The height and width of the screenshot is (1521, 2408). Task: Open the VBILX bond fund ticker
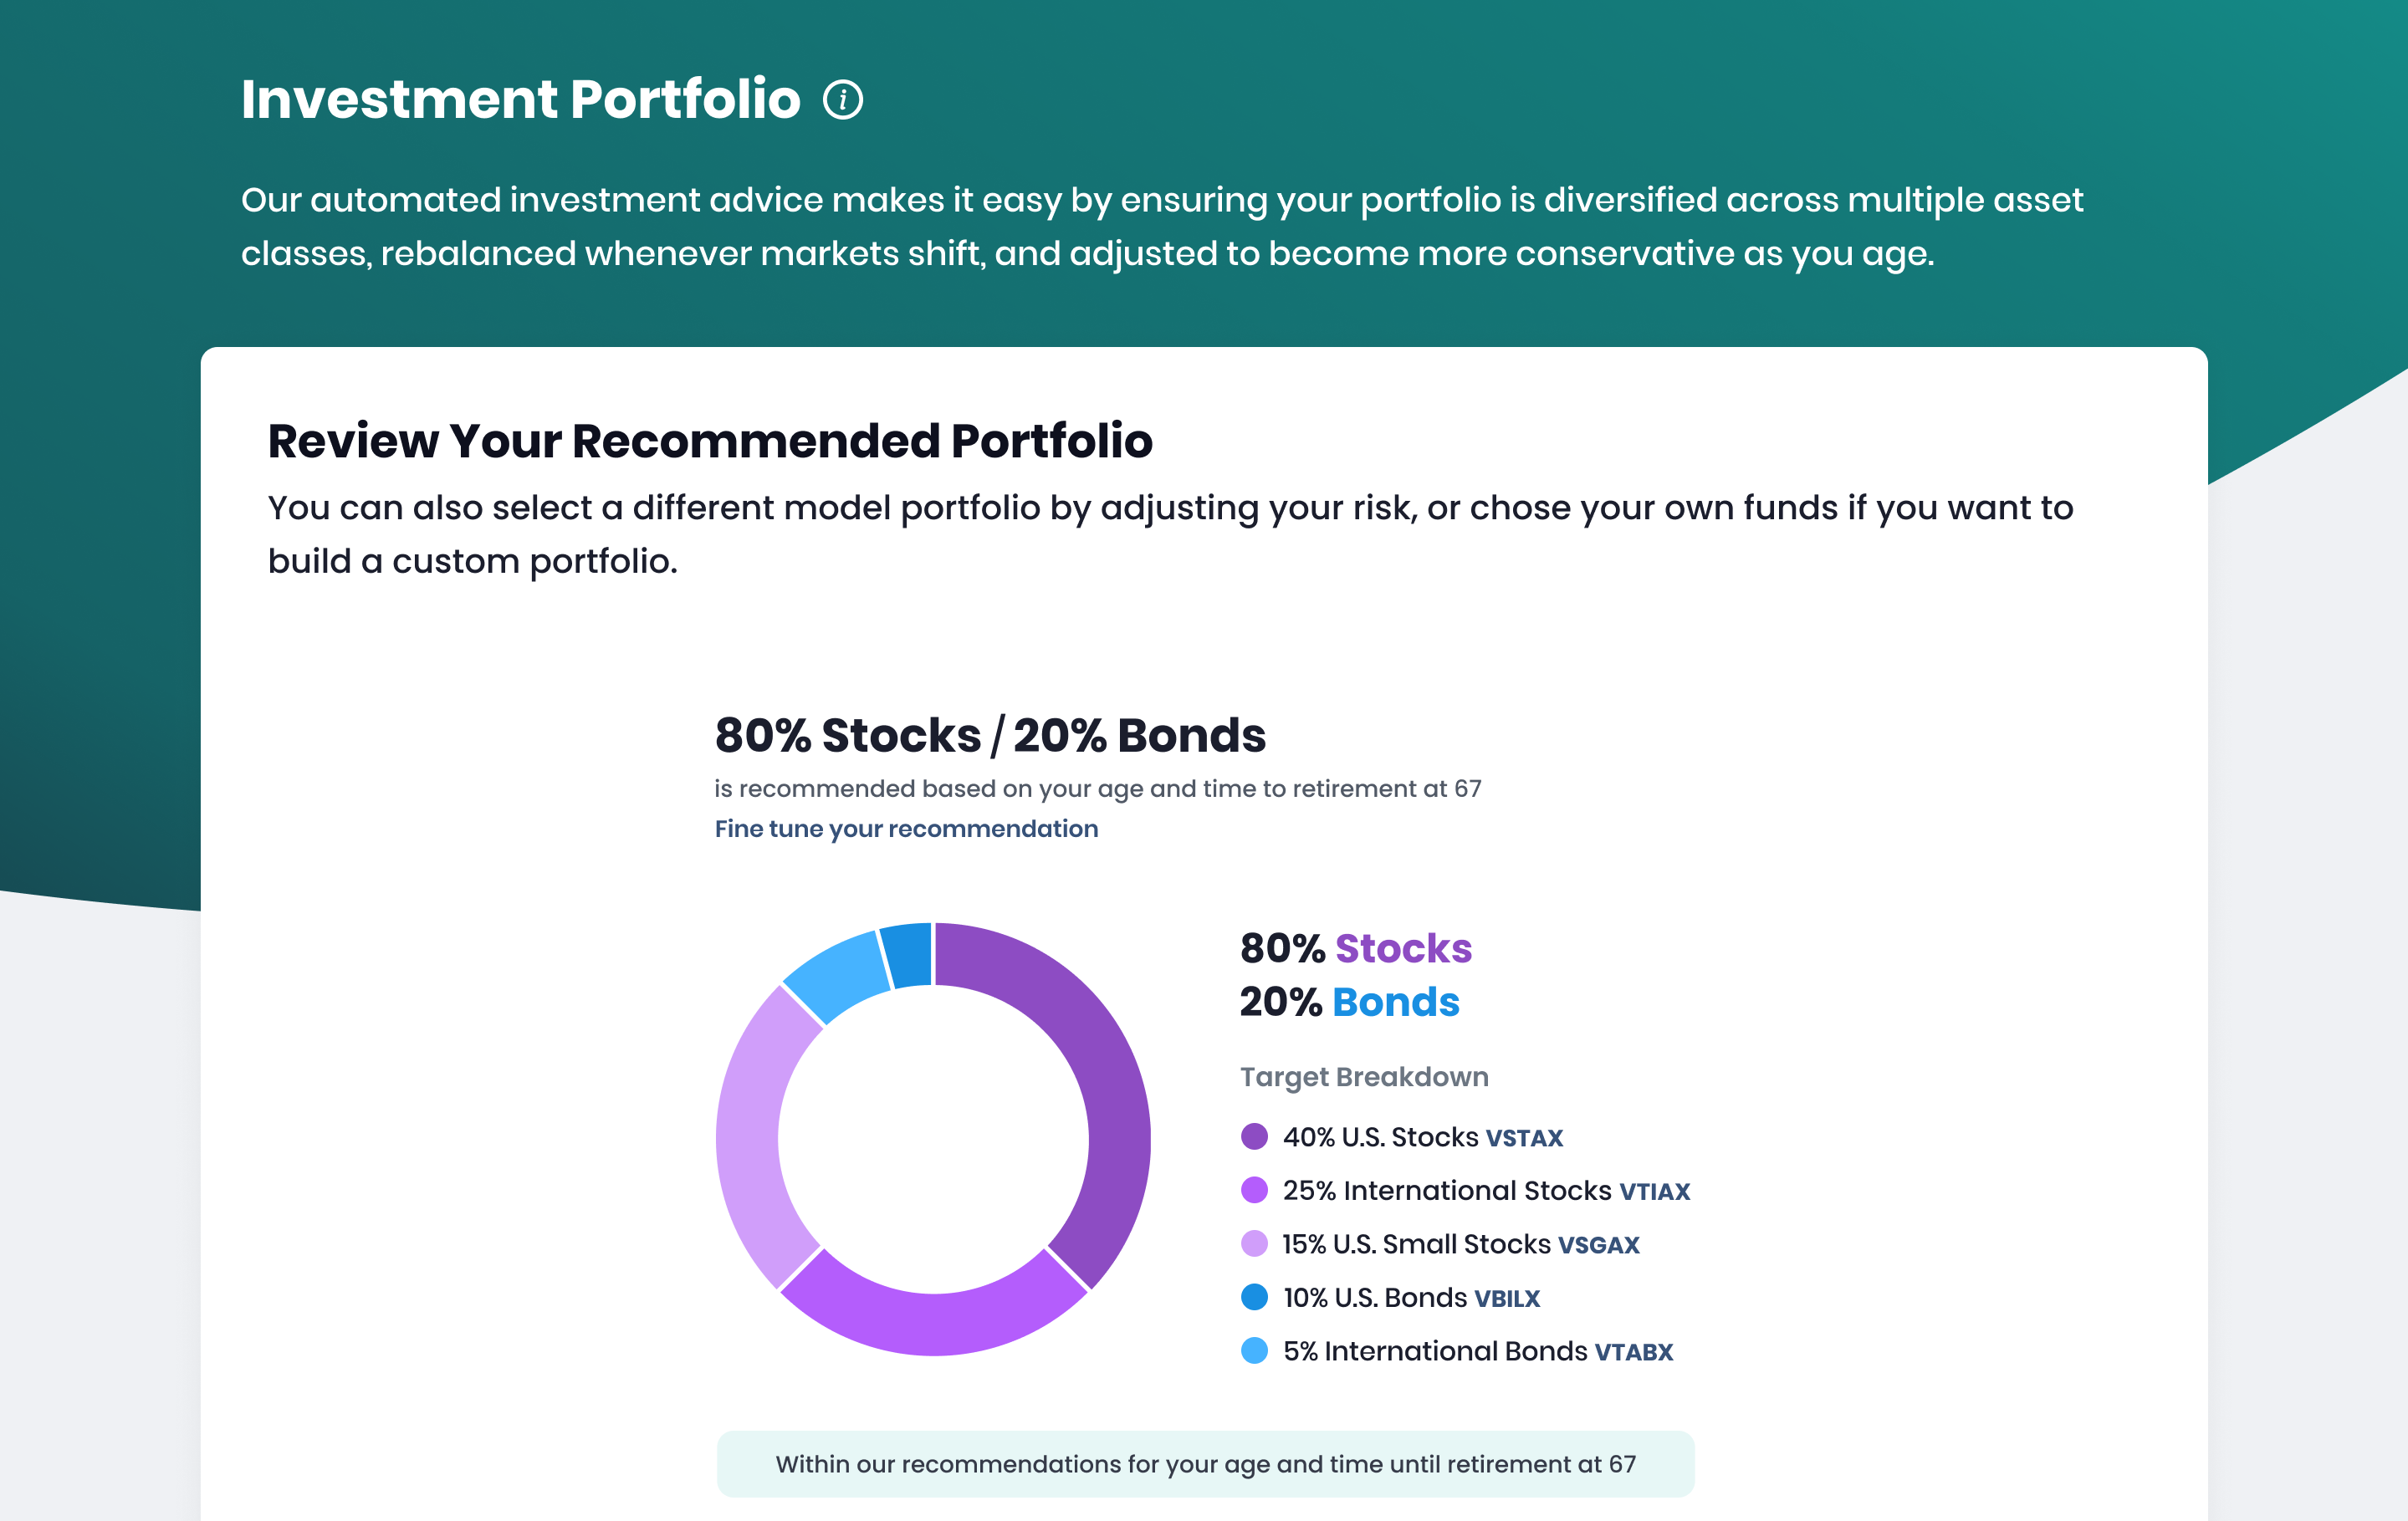[x=1507, y=1299]
